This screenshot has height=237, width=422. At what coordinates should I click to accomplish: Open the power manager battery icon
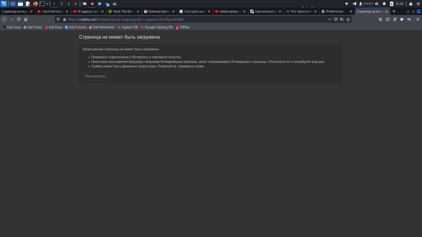[391, 4]
